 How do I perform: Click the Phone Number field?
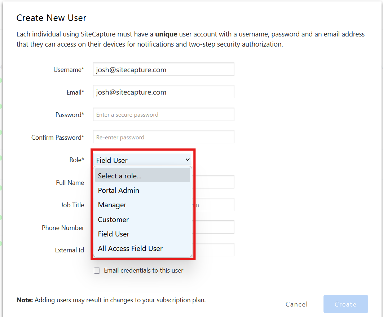(x=213, y=227)
